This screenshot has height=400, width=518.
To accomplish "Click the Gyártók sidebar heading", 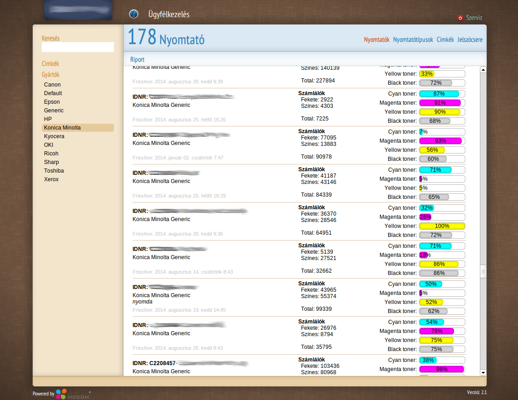I will point(50,75).
